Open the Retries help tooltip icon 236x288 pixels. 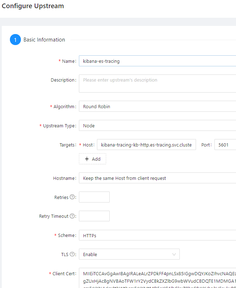[x=73, y=197]
